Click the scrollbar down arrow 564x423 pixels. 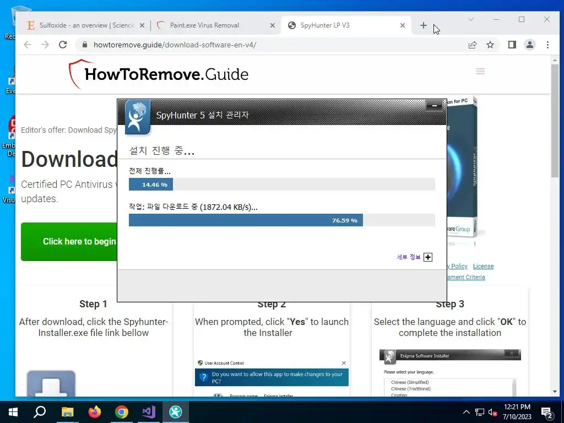[x=555, y=392]
